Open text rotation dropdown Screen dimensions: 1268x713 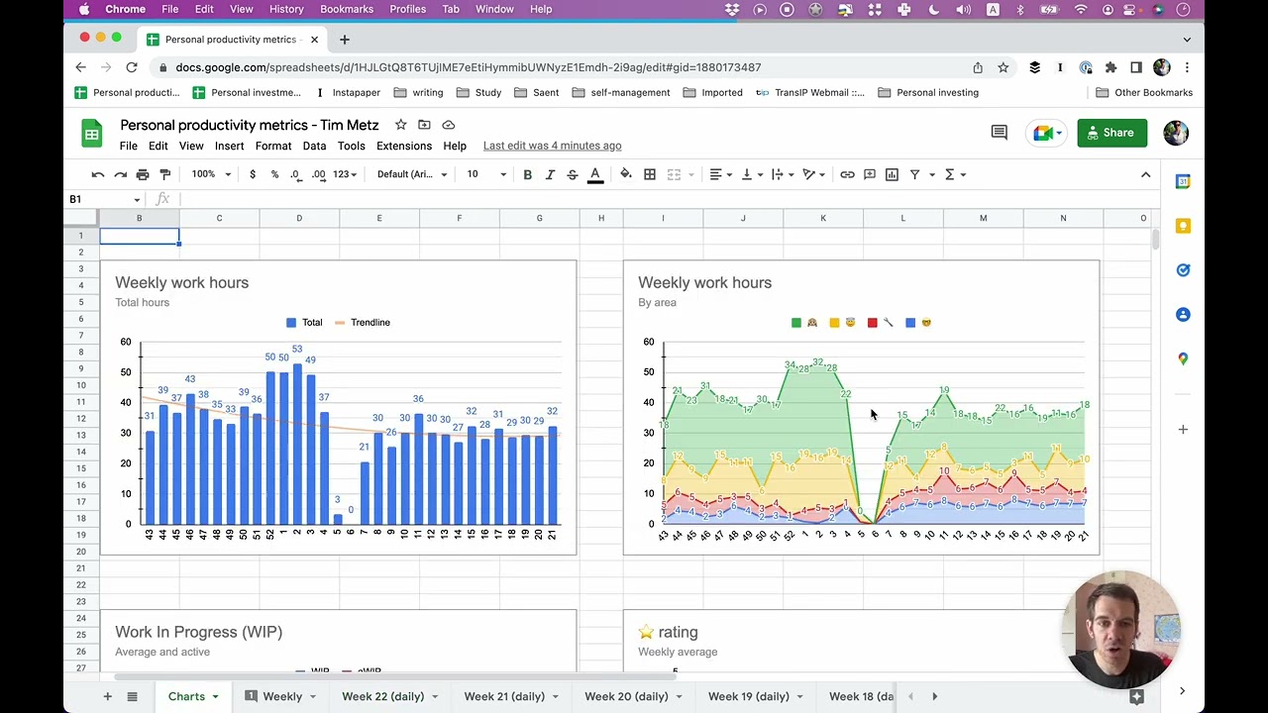click(813, 174)
